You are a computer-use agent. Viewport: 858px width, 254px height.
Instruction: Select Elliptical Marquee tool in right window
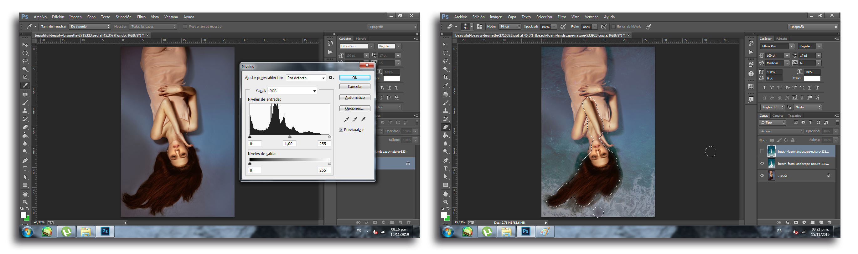pyautogui.click(x=445, y=53)
